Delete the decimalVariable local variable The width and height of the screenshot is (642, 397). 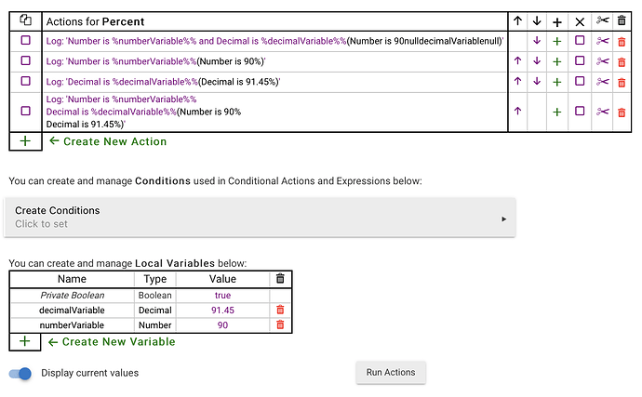coord(280,310)
